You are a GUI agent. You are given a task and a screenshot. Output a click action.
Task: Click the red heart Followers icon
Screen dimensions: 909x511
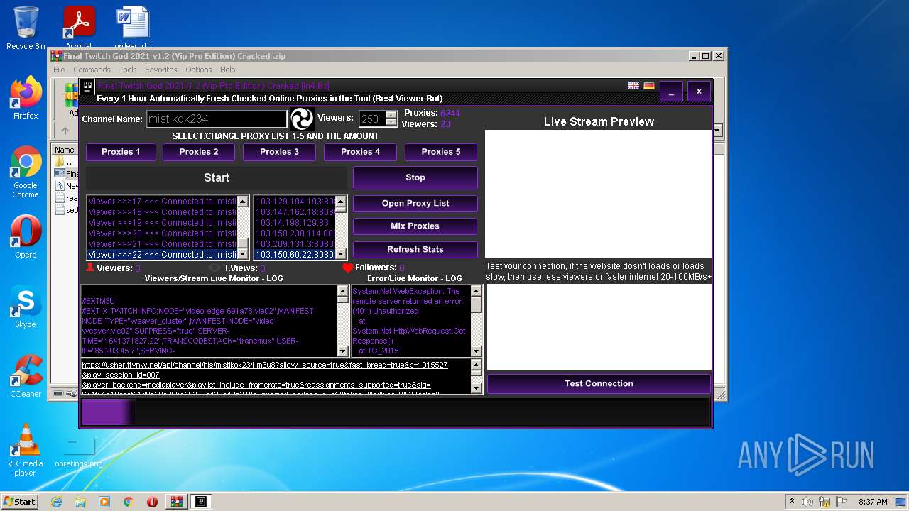347,268
